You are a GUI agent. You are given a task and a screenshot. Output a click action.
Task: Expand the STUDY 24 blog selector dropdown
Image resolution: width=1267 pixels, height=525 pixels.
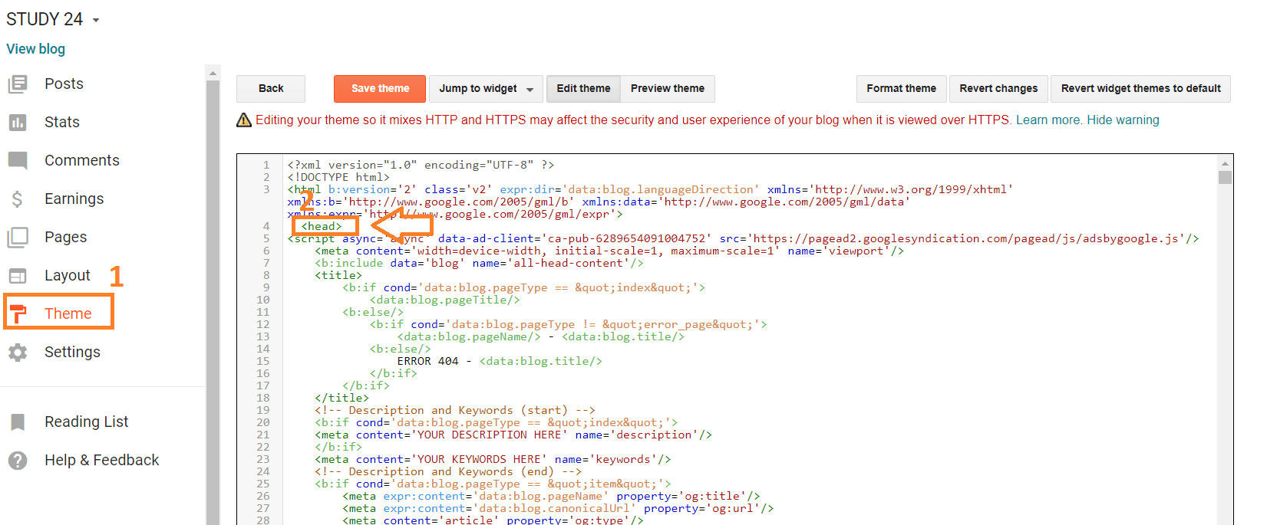point(96,21)
